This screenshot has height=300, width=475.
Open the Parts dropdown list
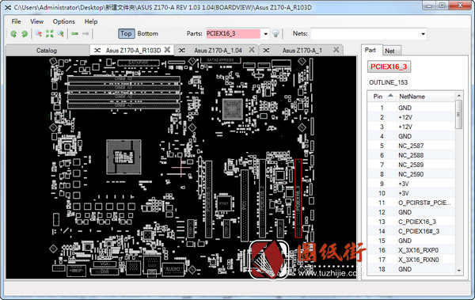266,34
